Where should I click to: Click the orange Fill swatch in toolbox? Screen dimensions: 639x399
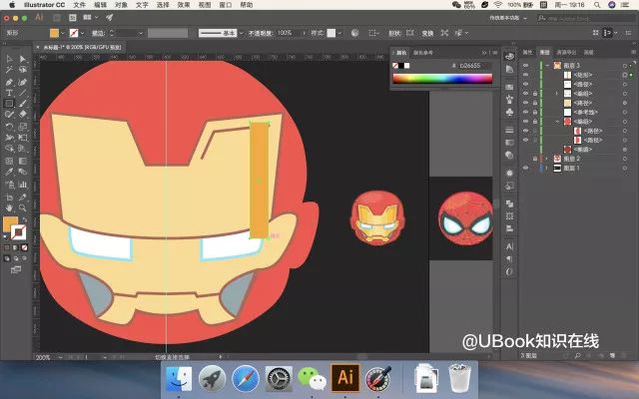pyautogui.click(x=10, y=223)
